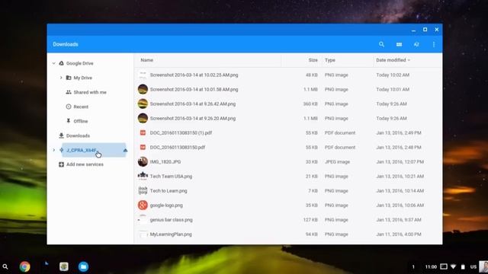Click the google-logo.png red icon

click(143, 205)
